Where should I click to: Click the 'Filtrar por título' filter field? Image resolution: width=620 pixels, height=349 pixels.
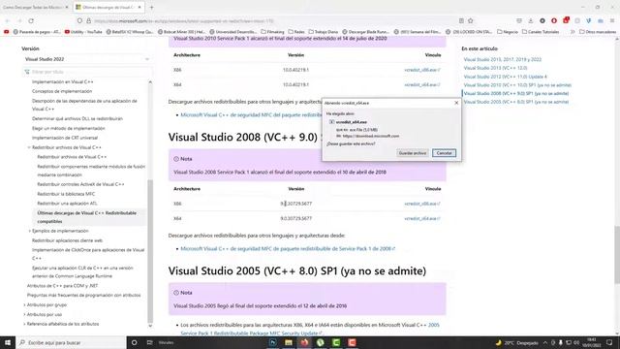coord(86,72)
